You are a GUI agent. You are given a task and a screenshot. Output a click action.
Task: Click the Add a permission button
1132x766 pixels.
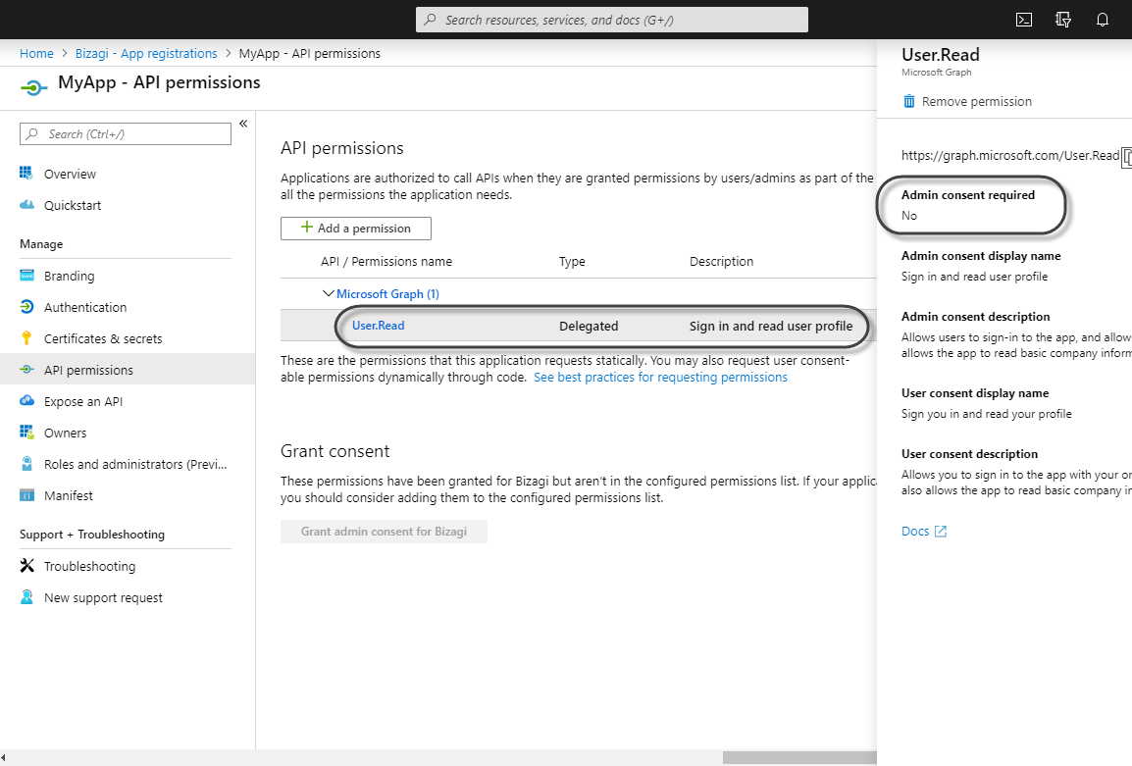pos(356,229)
